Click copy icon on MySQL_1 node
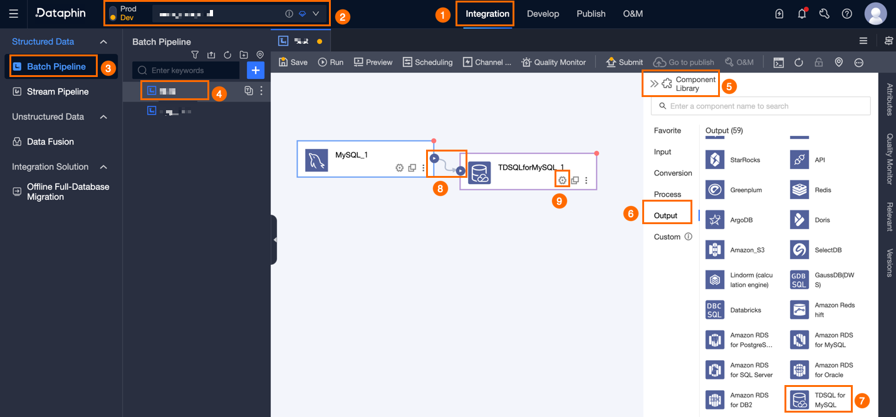896x417 pixels. coord(412,168)
